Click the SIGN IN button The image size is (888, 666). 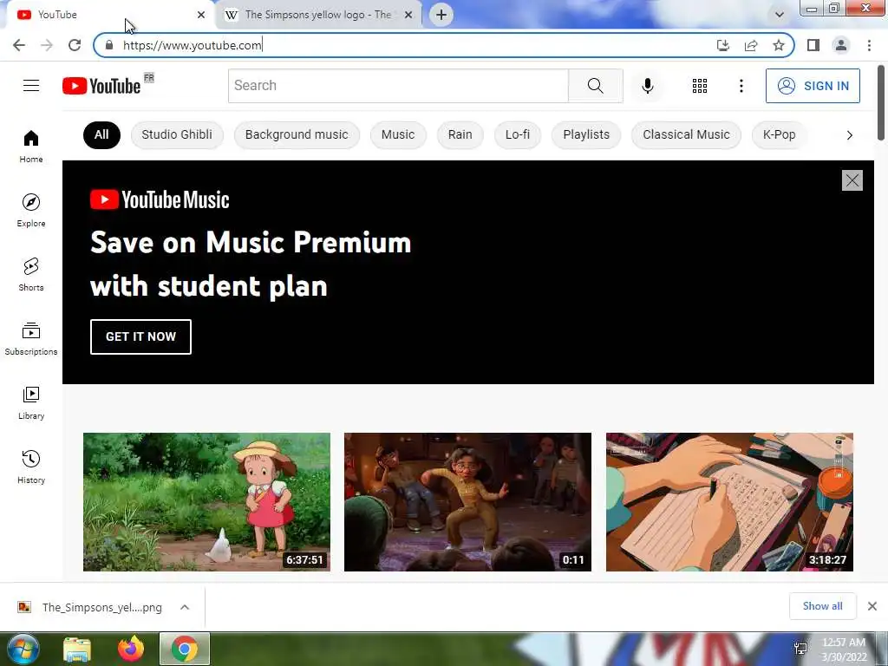click(813, 86)
